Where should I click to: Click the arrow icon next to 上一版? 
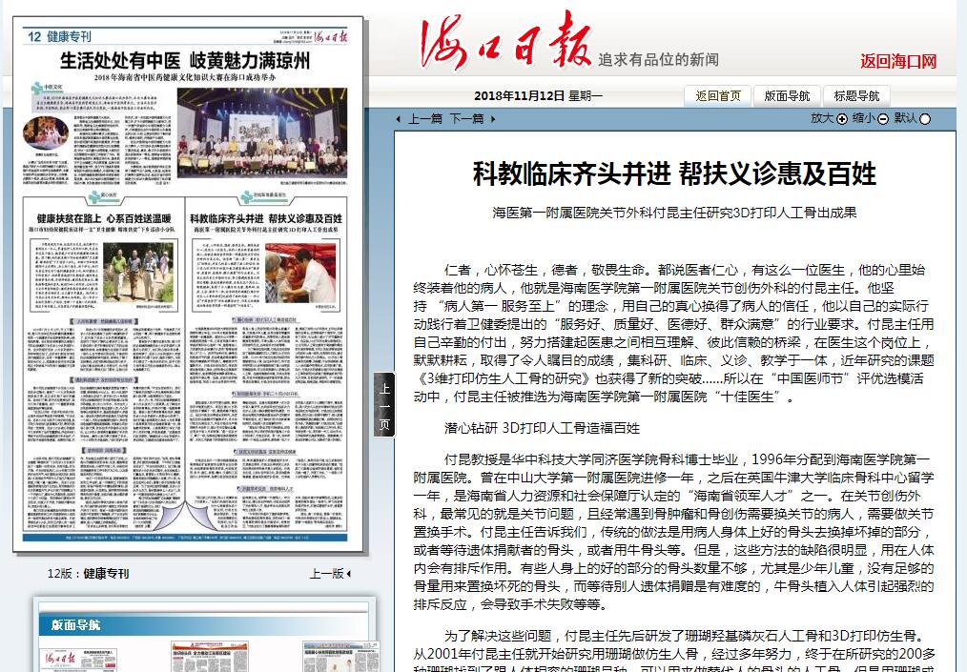pyautogui.click(x=349, y=574)
